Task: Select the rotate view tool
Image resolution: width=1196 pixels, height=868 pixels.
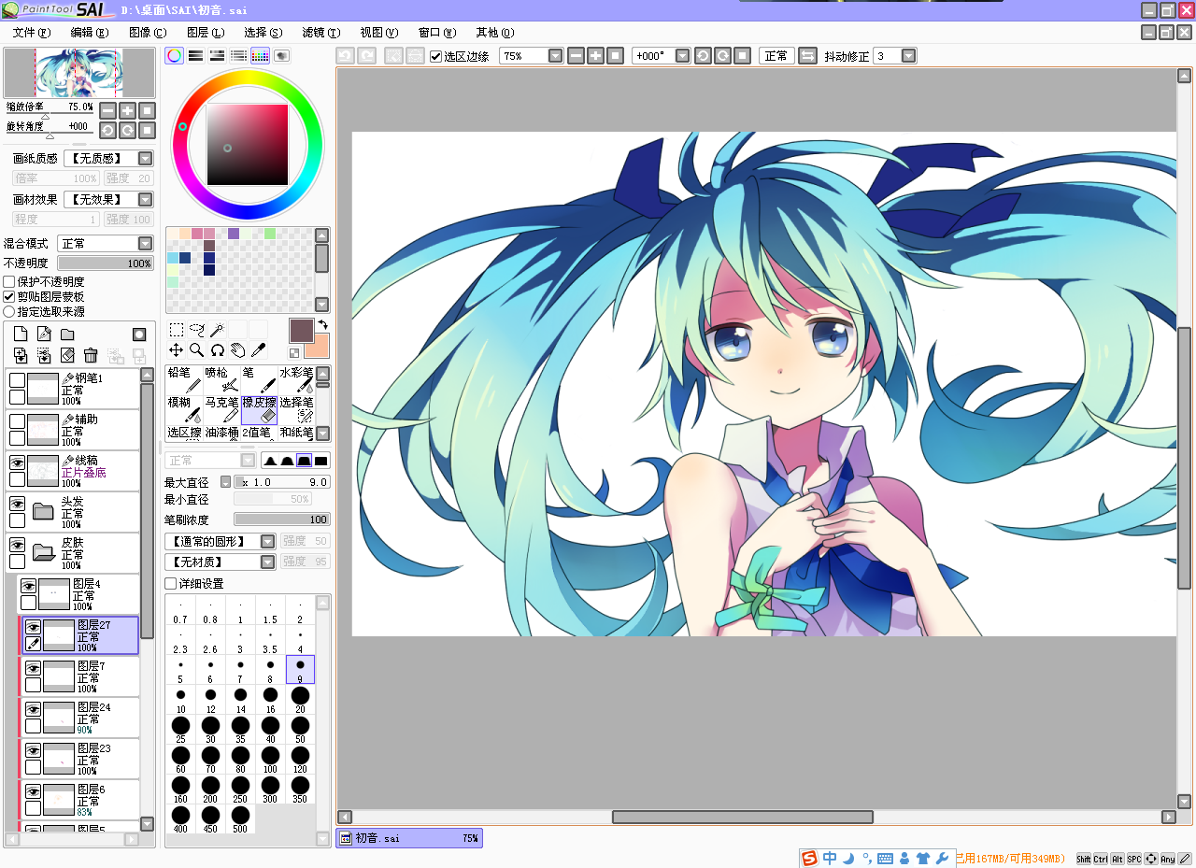Action: point(217,349)
